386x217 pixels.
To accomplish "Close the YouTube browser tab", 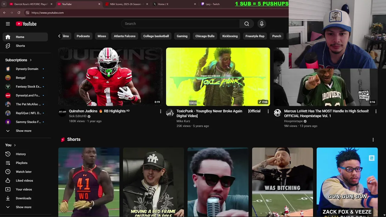I will [99, 4].
